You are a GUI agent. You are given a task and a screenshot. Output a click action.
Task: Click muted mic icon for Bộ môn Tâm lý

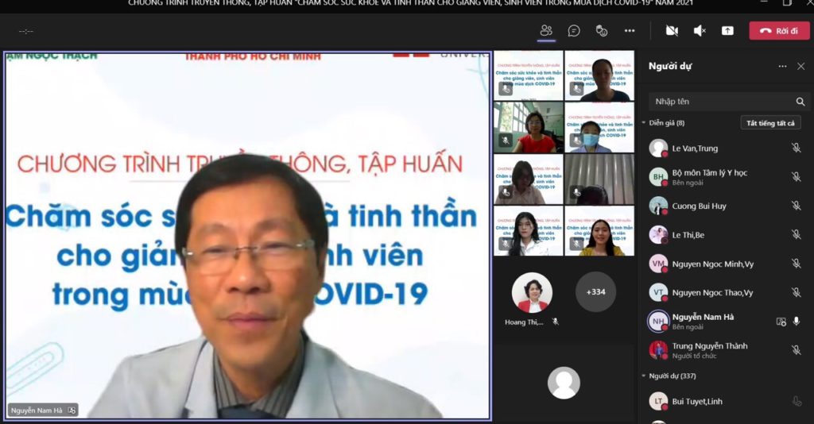[x=797, y=177]
